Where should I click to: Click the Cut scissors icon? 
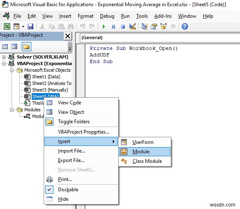click(x=42, y=26)
